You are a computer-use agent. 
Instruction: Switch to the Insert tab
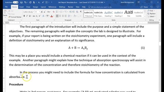coord(22,7)
